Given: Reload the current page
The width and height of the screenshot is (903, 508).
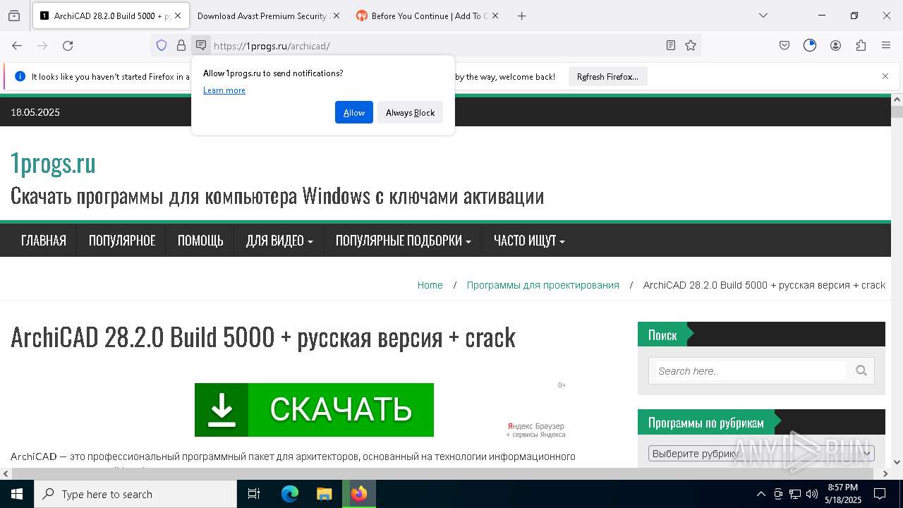Looking at the screenshot, I should tap(68, 45).
